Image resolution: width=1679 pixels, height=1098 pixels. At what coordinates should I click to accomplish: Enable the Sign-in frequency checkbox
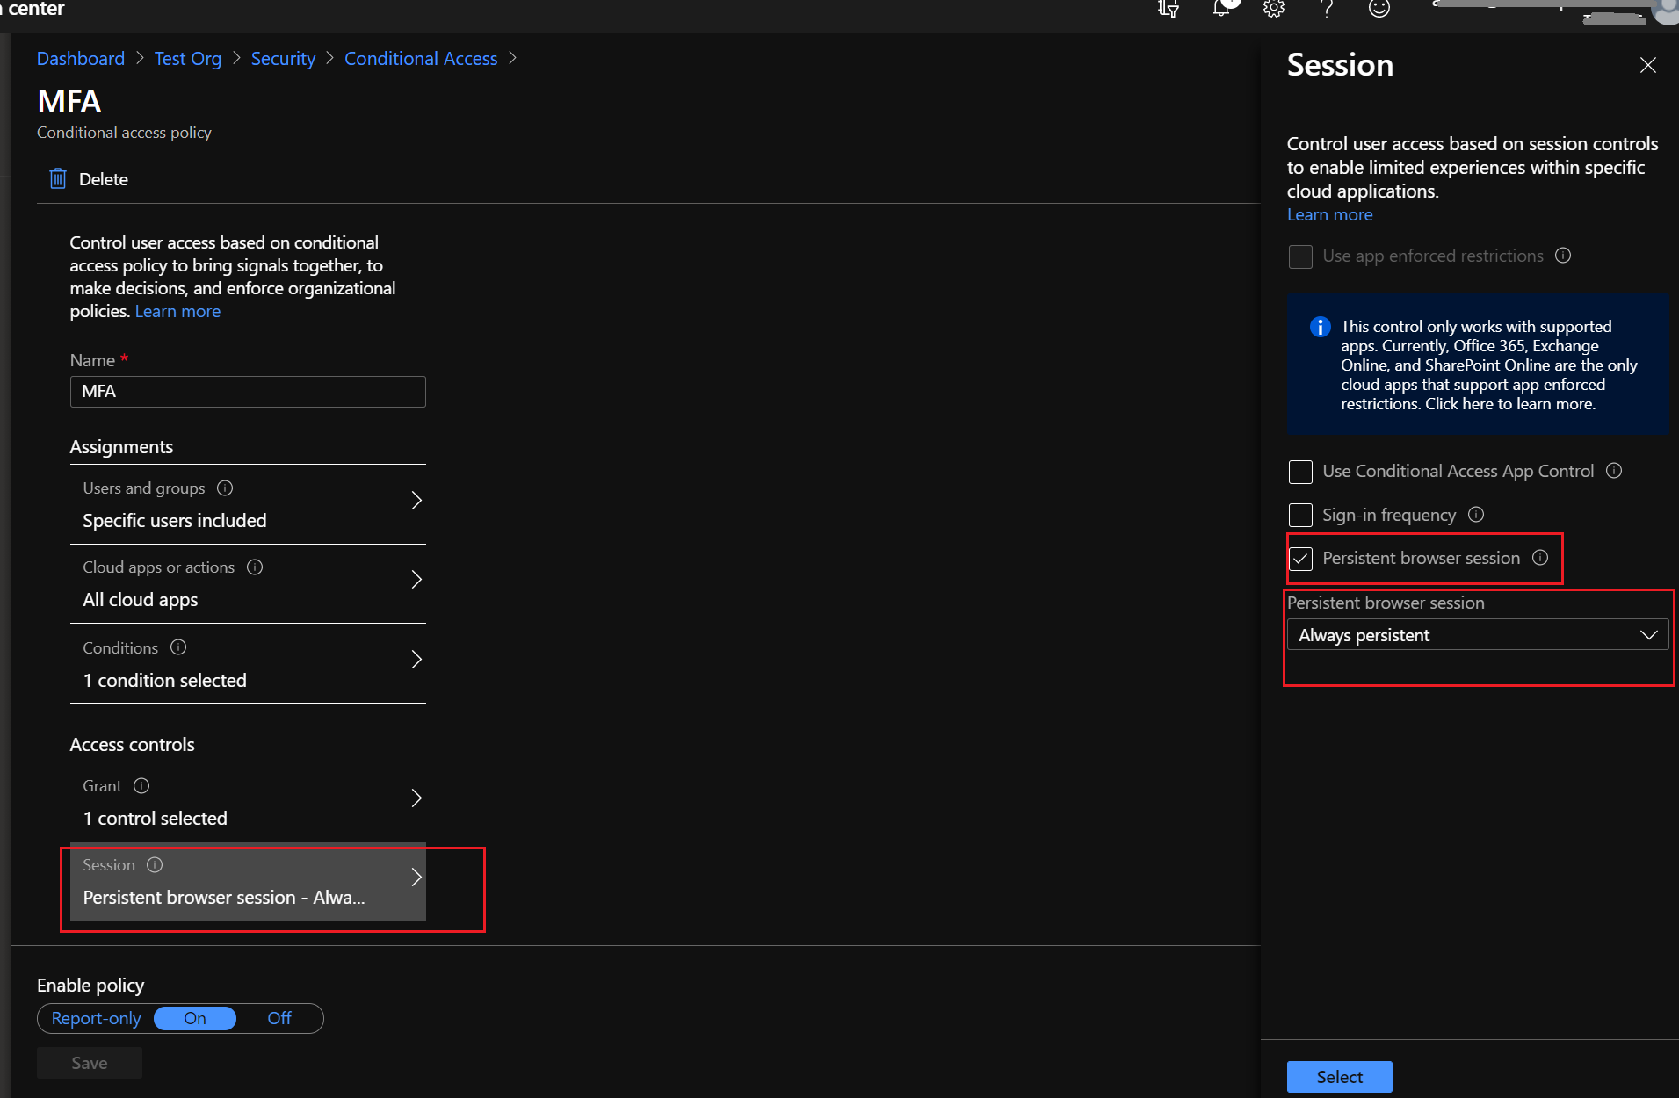[x=1300, y=515]
